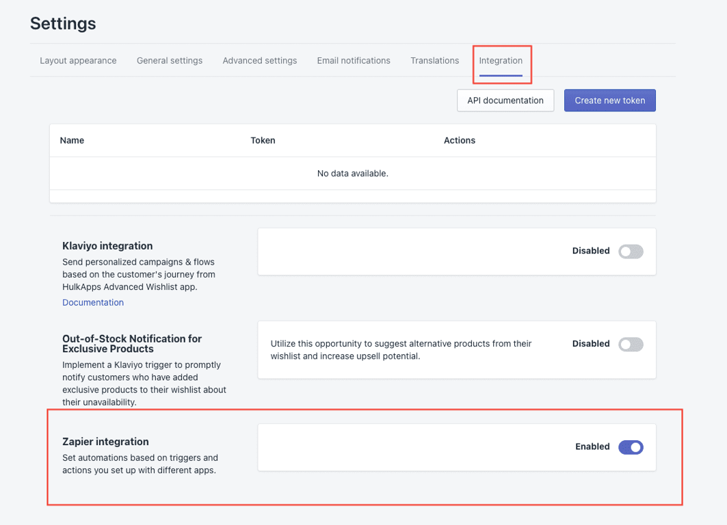Click Create new token button
727x525 pixels.
click(x=609, y=100)
